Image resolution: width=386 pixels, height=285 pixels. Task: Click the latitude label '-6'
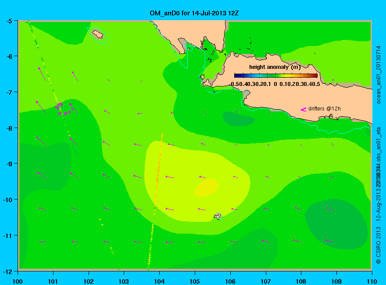click(x=9, y=57)
